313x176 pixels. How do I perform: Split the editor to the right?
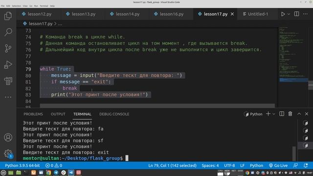point(297,14)
